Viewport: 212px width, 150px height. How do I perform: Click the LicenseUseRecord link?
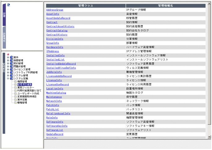58,85
